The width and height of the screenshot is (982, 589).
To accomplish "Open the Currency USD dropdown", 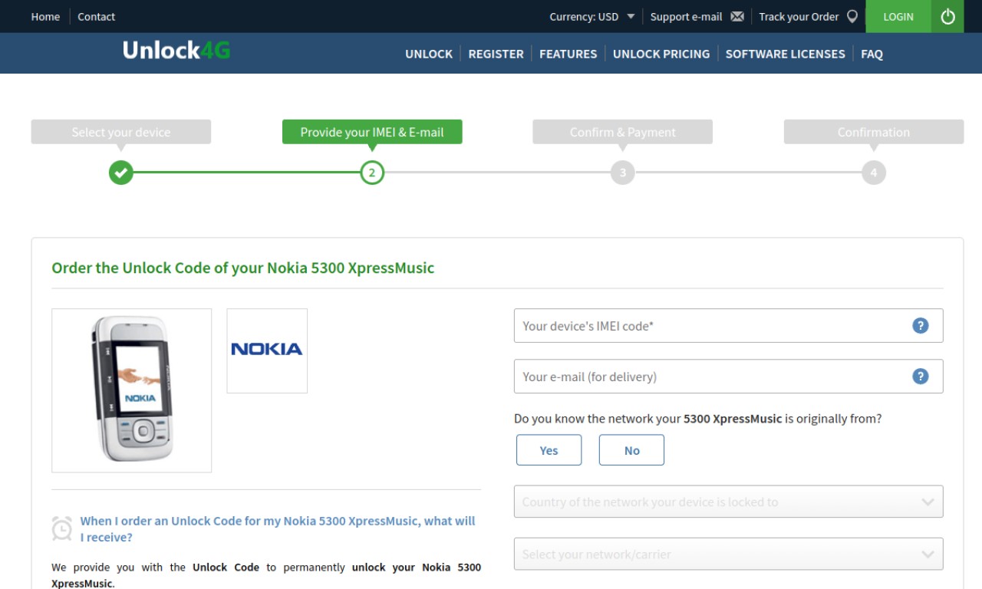I will [592, 17].
